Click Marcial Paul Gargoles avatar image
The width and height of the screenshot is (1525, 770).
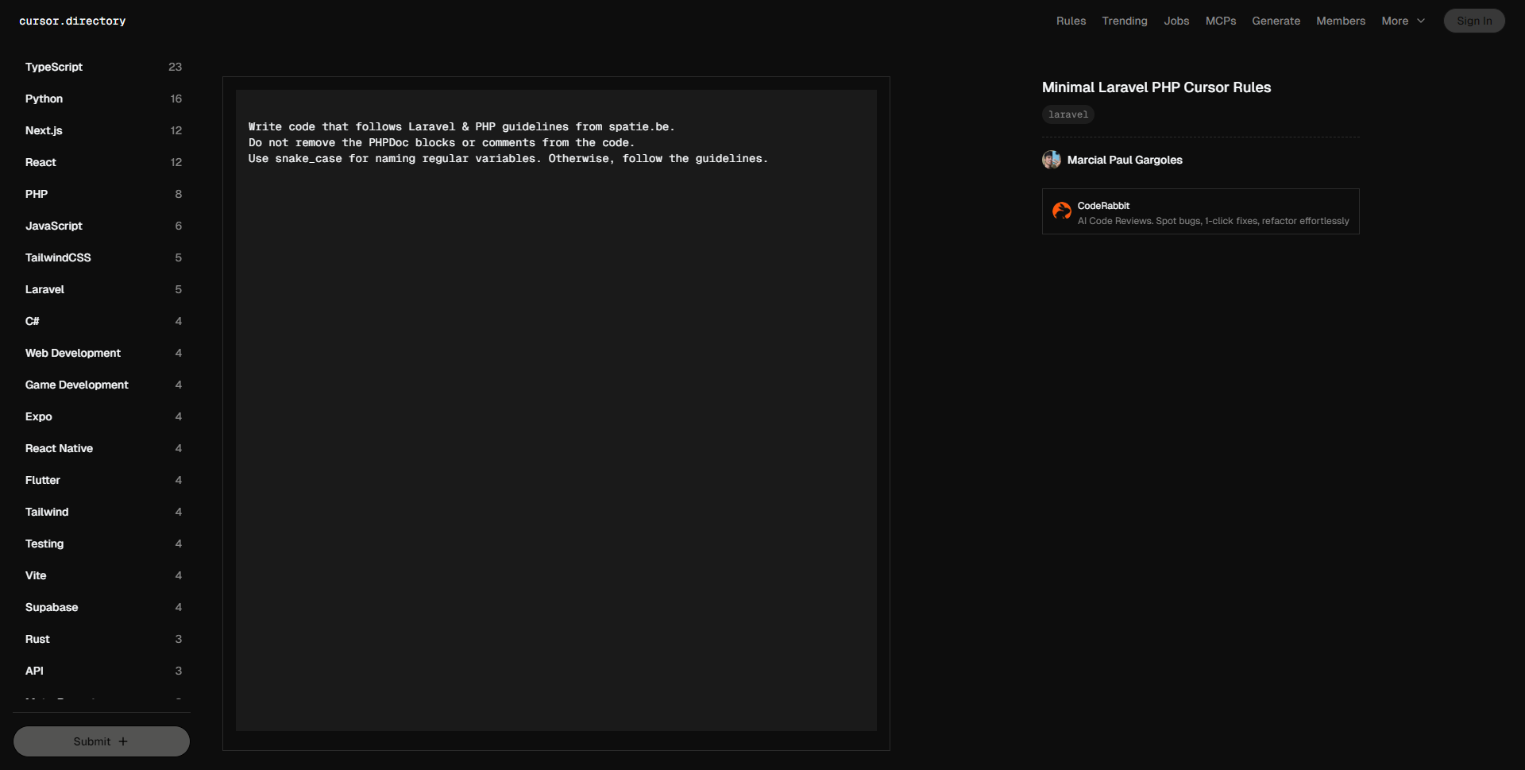coord(1051,160)
